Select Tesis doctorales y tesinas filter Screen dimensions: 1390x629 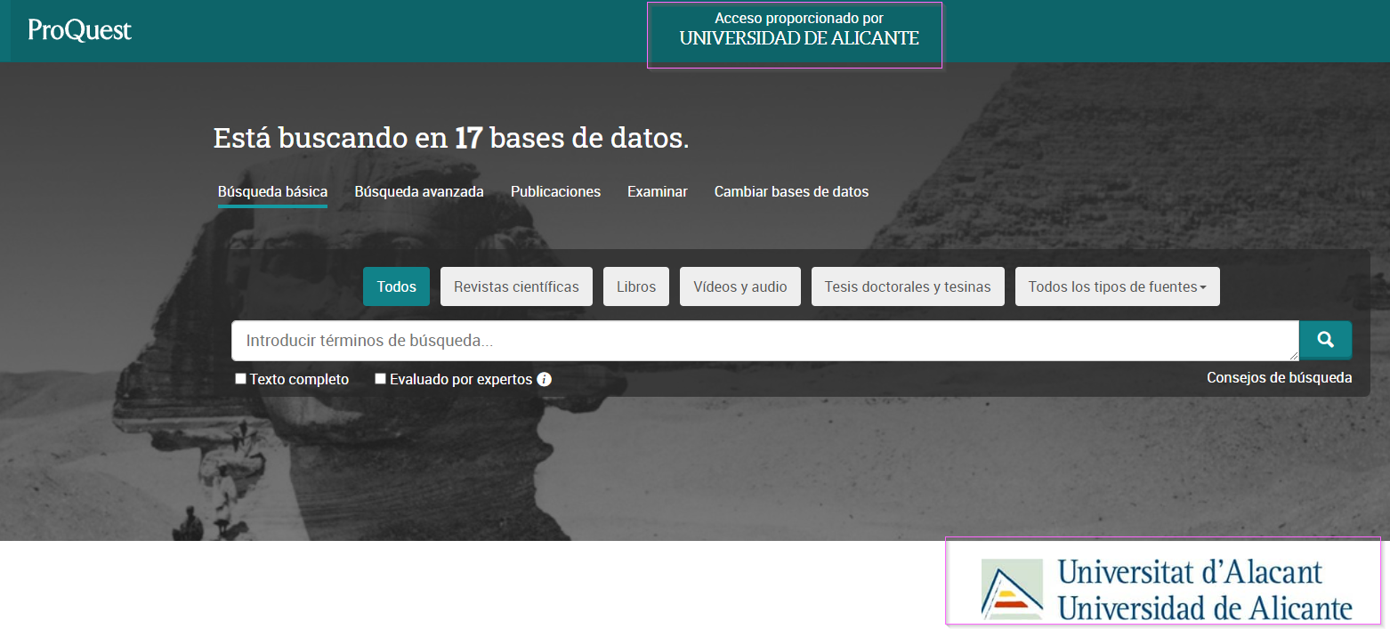(x=908, y=286)
